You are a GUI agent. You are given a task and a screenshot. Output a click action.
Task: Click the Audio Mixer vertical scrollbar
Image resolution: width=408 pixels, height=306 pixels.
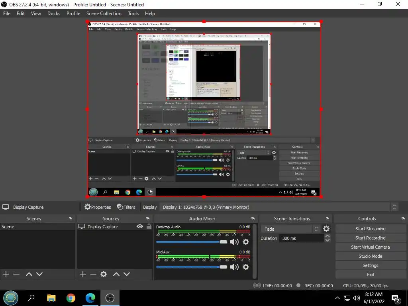pyautogui.click(x=255, y=251)
